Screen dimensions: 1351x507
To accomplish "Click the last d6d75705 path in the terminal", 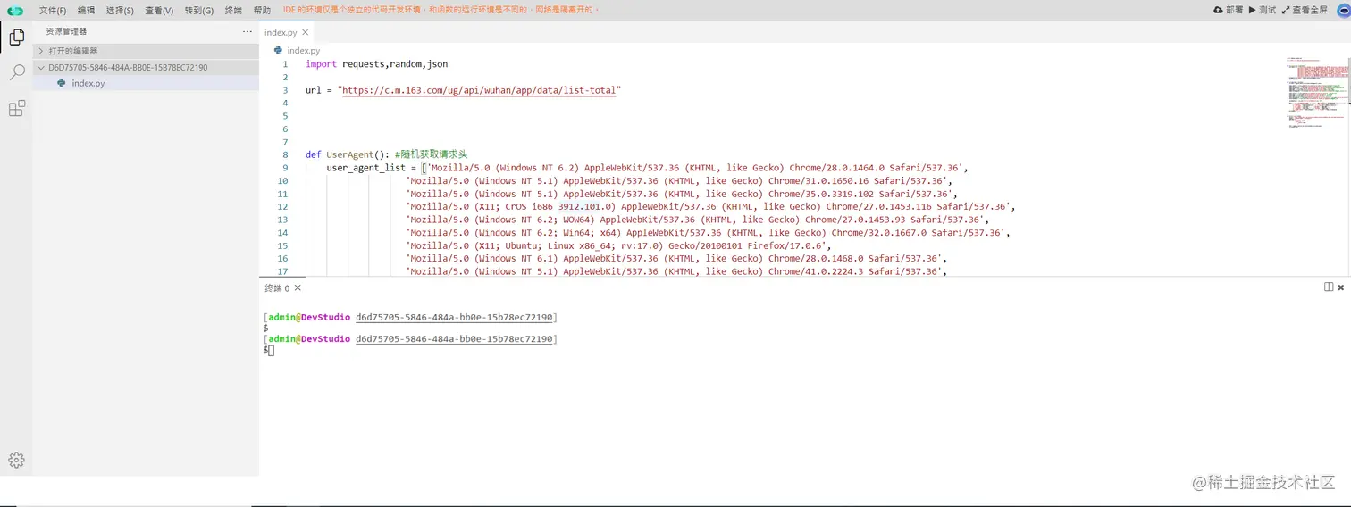I will (x=454, y=339).
